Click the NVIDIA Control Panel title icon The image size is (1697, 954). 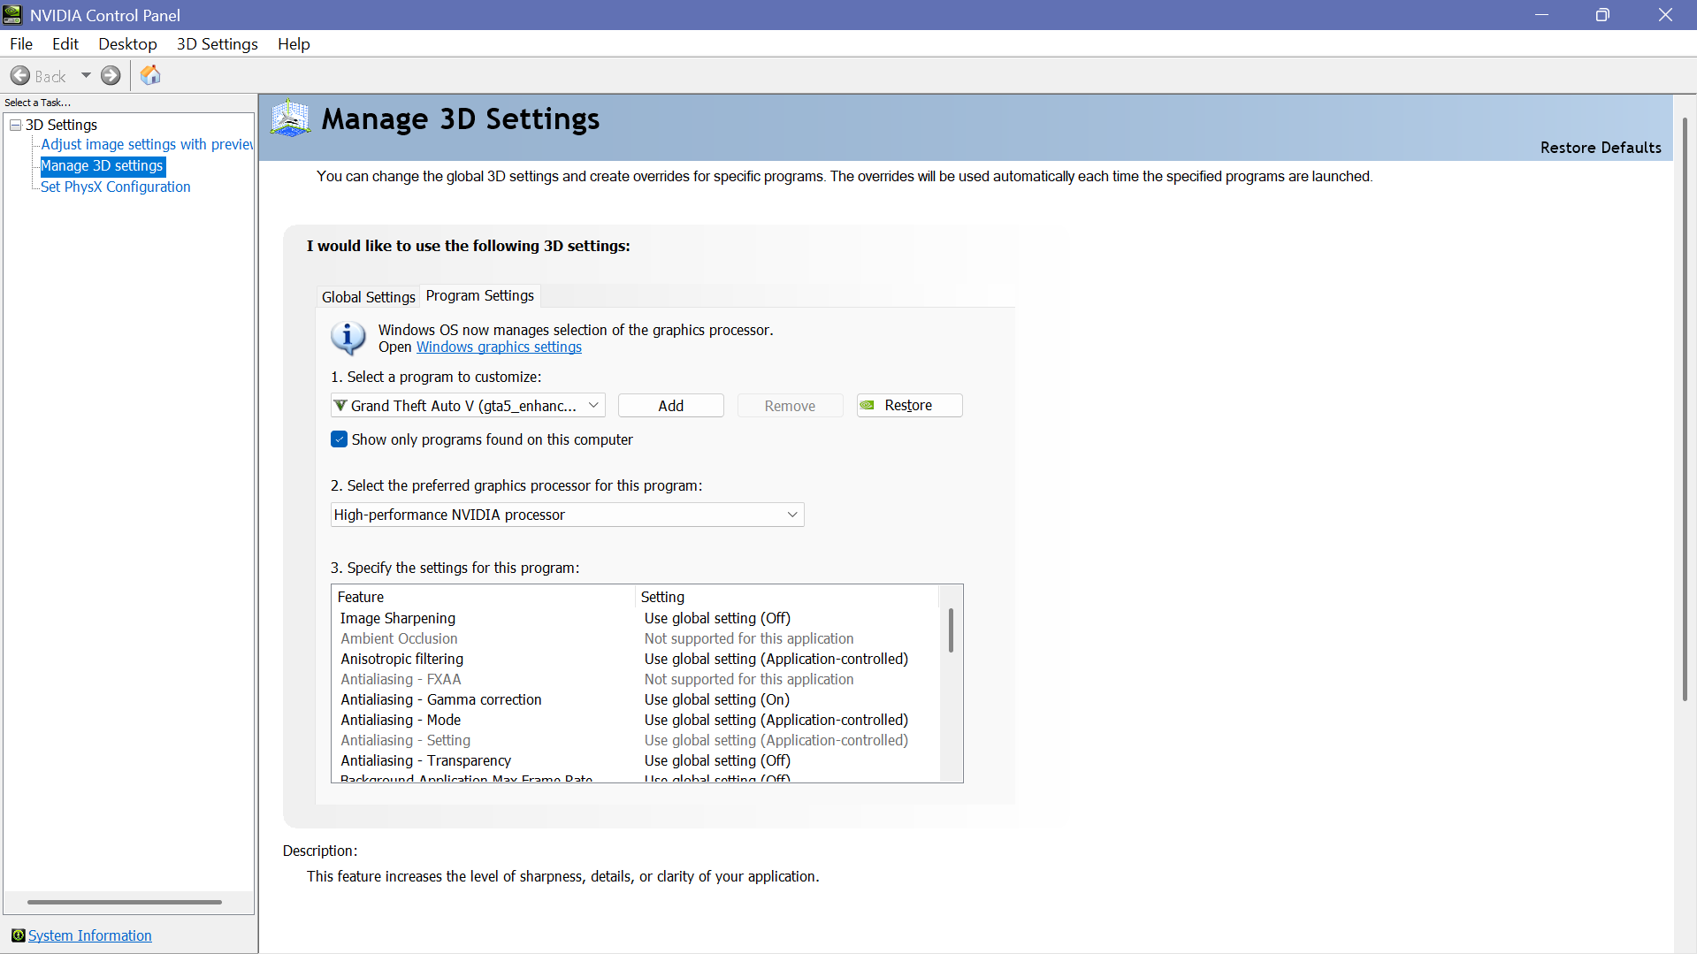pyautogui.click(x=12, y=15)
